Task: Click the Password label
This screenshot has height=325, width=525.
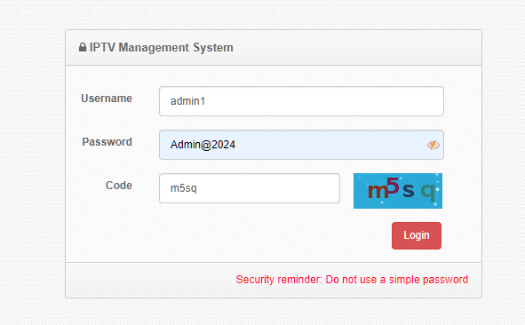Action: coord(107,142)
